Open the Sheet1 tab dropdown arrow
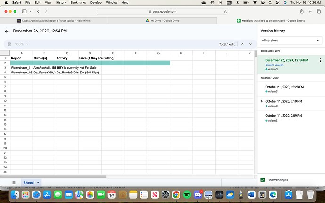Image resolution: width=325 pixels, height=203 pixels. 38,183
